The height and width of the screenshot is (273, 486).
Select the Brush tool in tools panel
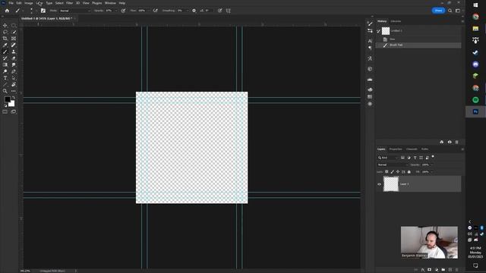tap(5, 52)
